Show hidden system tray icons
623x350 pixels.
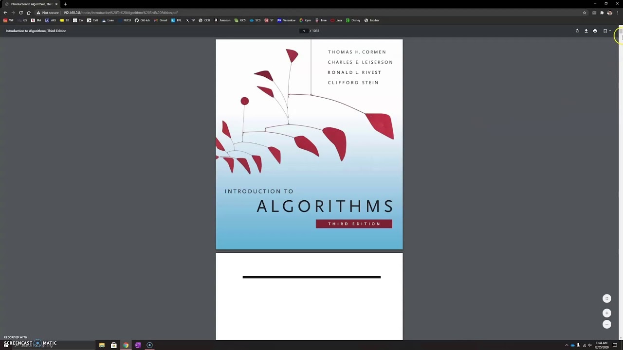pos(567,345)
